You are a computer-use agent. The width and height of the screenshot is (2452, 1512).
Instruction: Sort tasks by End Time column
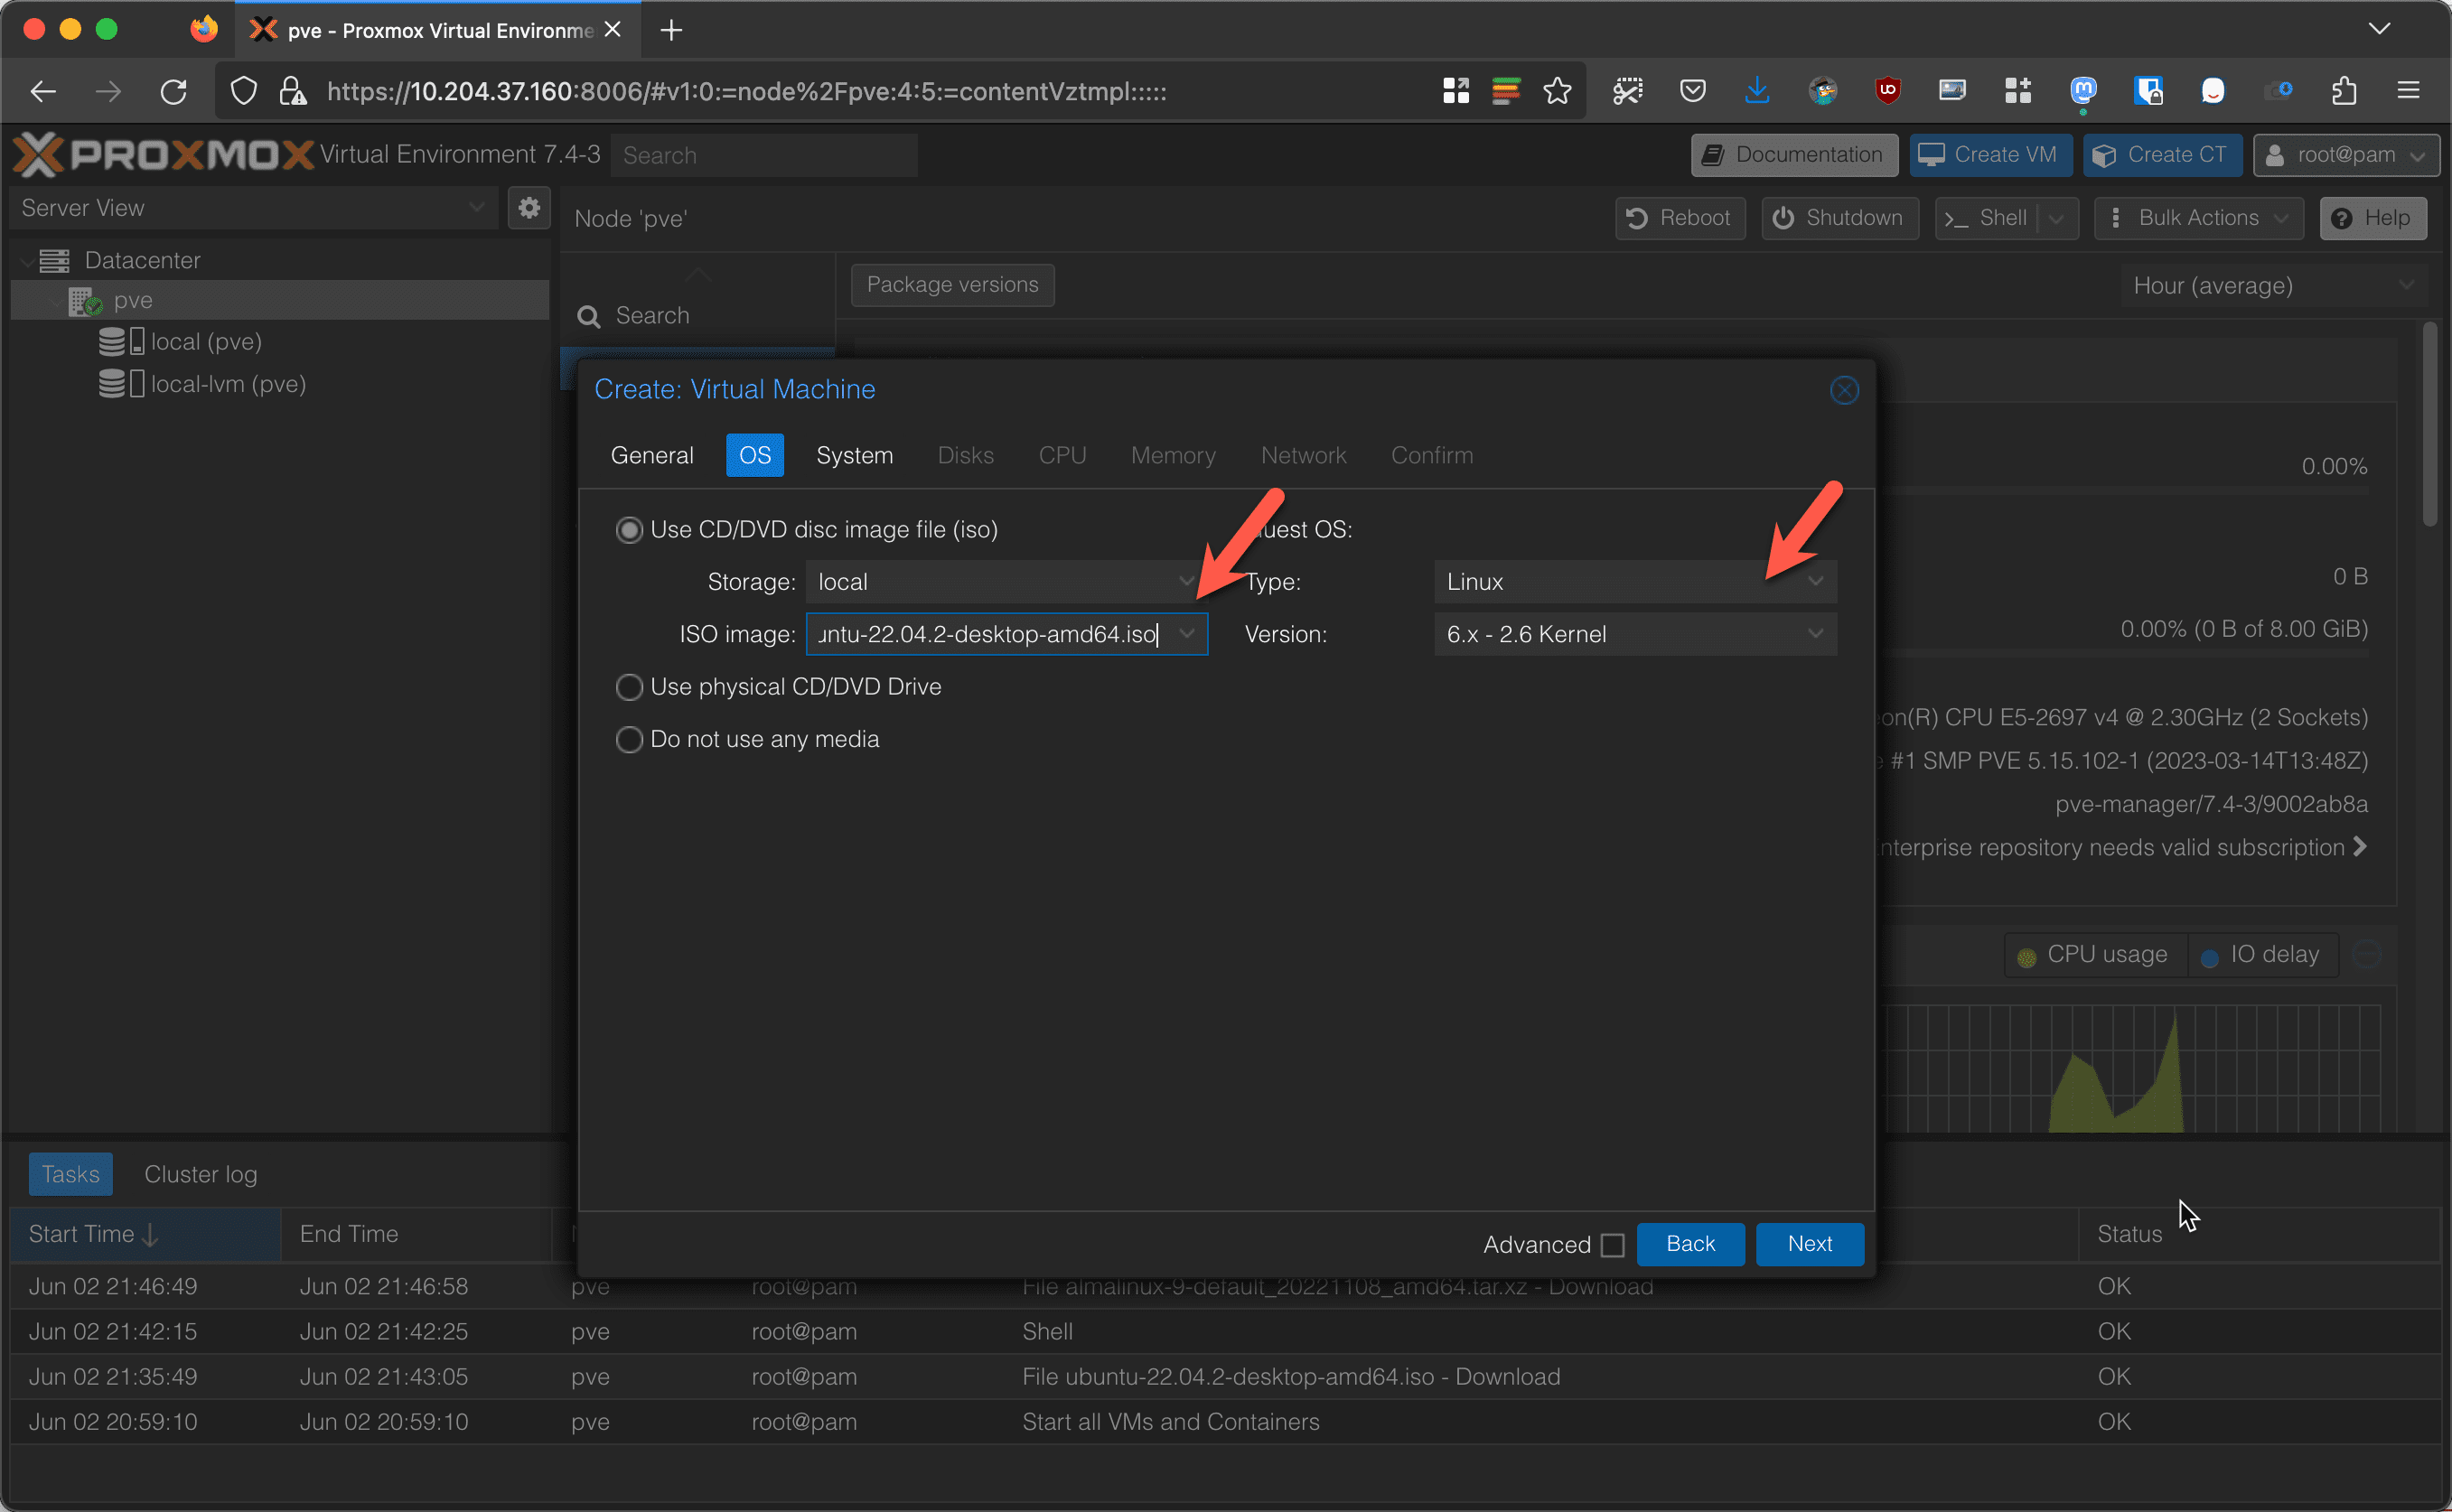click(x=416, y=1235)
